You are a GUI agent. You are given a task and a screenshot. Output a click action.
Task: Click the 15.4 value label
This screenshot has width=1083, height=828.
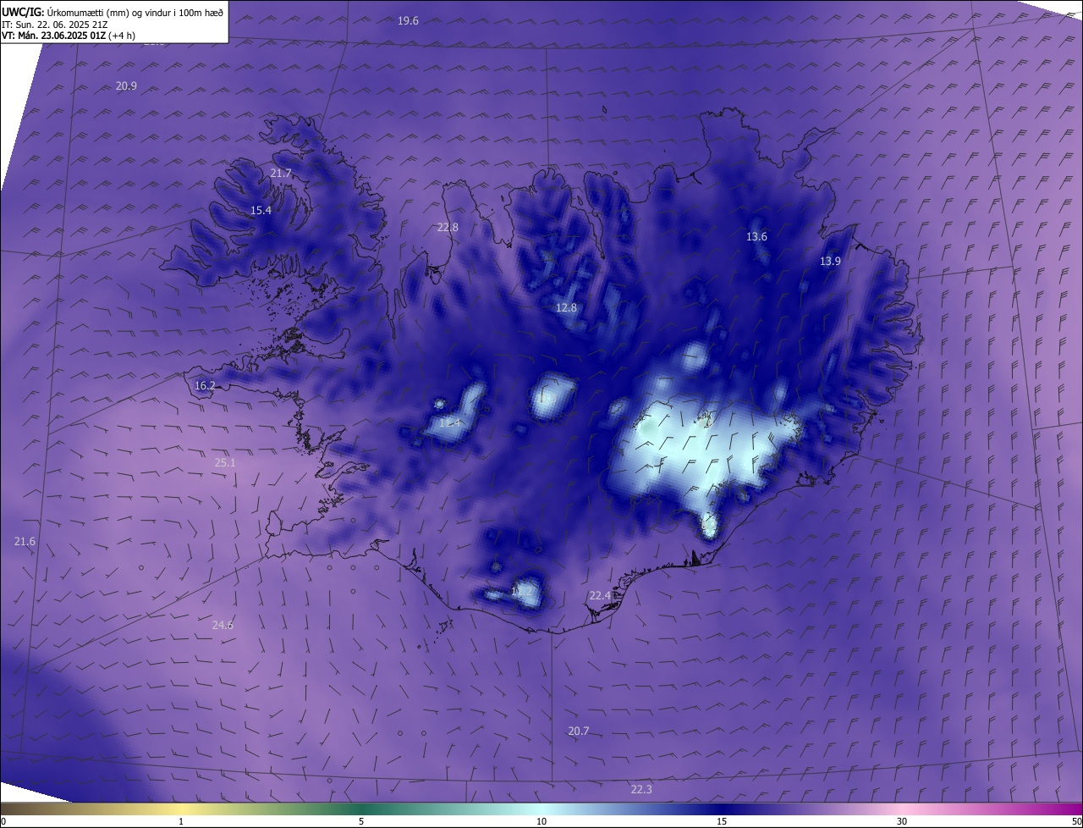click(x=261, y=210)
